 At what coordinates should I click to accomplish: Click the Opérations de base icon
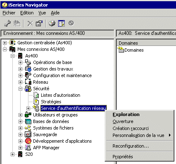[x=28, y=62]
